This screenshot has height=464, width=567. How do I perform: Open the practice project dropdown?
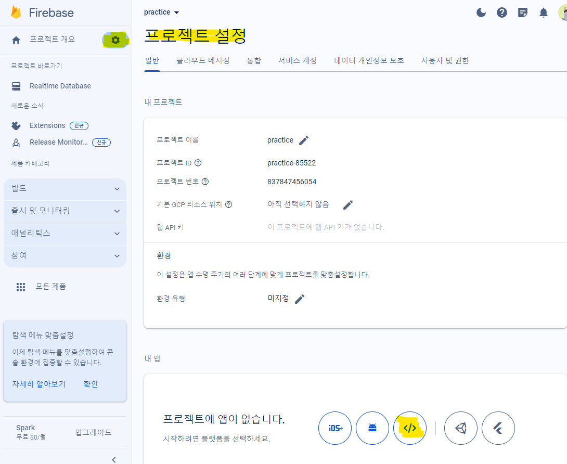point(162,12)
